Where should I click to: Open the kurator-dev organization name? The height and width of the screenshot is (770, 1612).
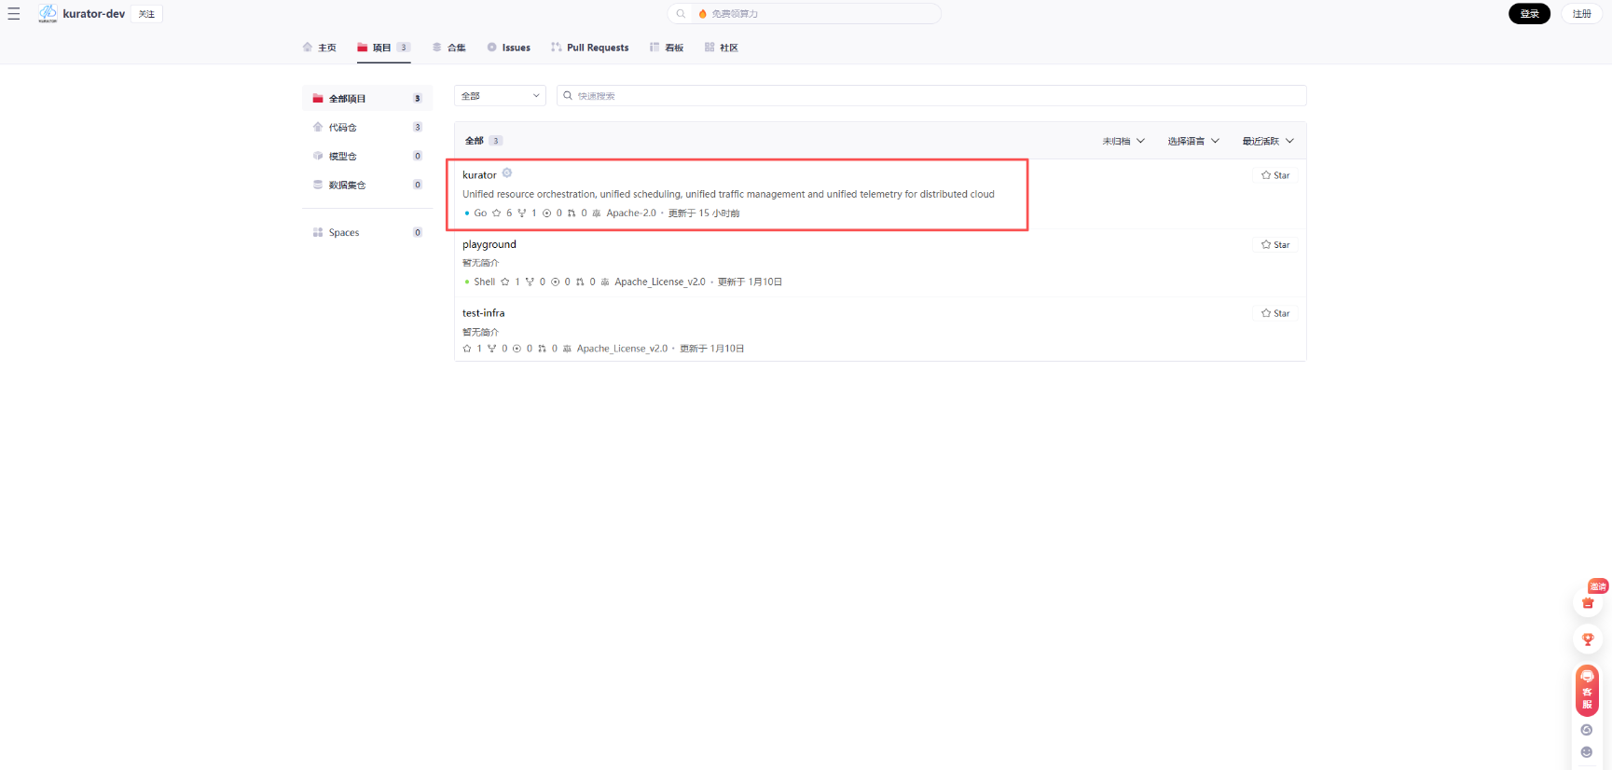click(x=94, y=14)
